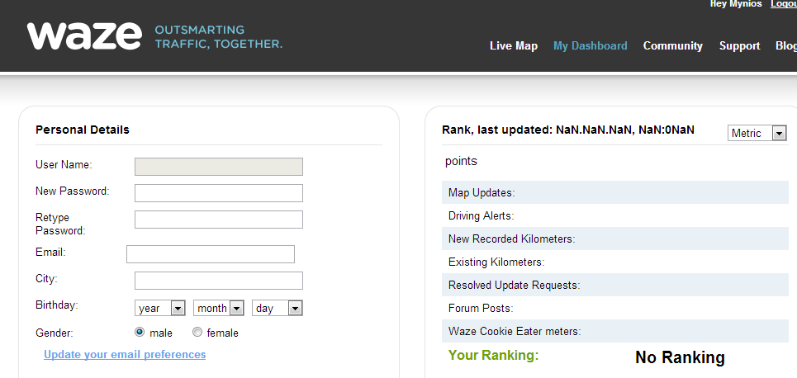This screenshot has height=378, width=797.
Task: Select the female gender radio button
Action: pos(197,333)
